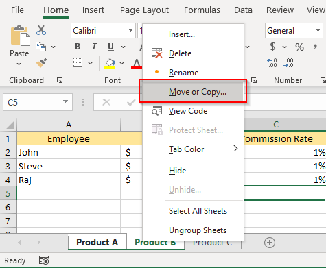This screenshot has width=326, height=268.
Task: Click the Borders grid icon
Action: (x=78, y=63)
